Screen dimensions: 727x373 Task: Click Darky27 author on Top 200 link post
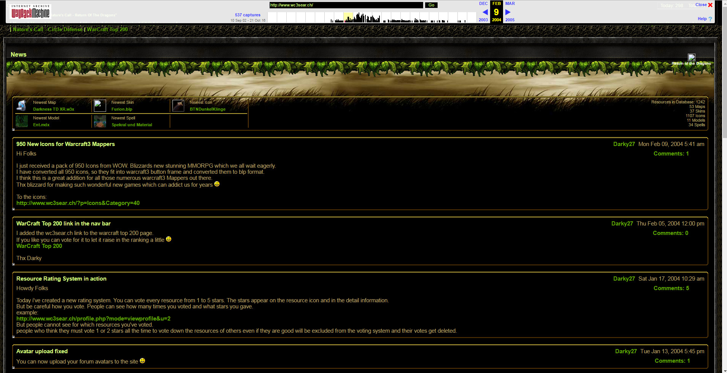[622, 224]
